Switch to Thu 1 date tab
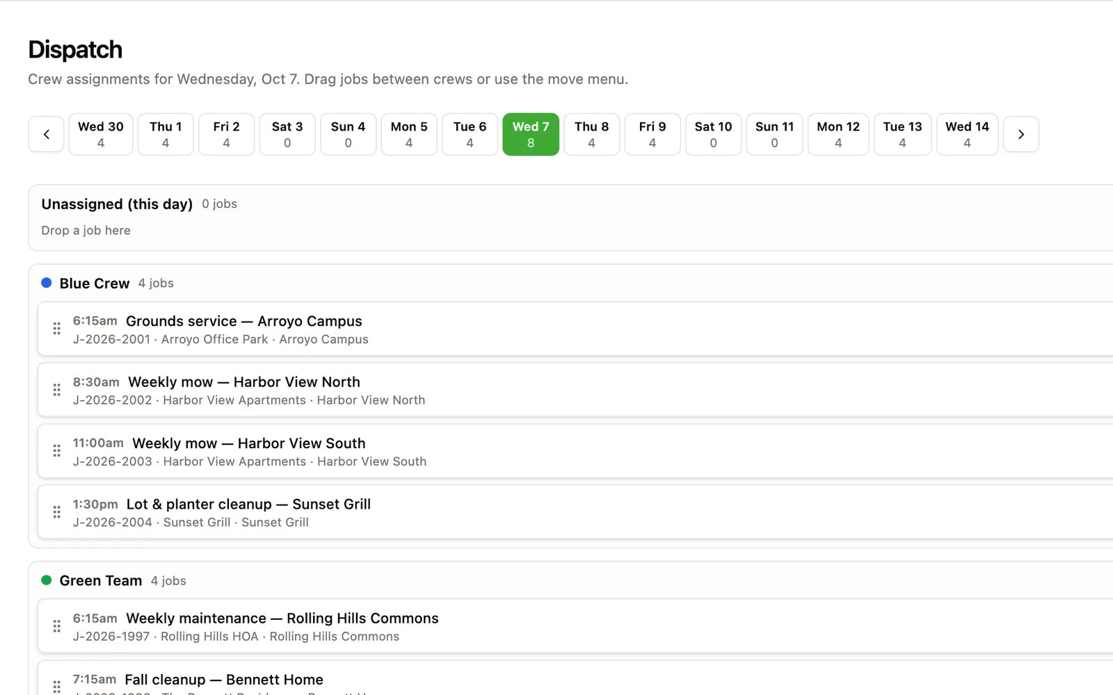The image size is (1113, 695). (x=166, y=134)
